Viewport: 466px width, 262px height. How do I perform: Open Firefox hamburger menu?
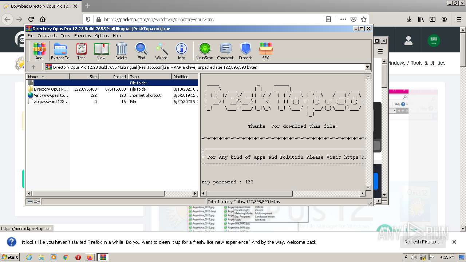pyautogui.click(x=459, y=19)
